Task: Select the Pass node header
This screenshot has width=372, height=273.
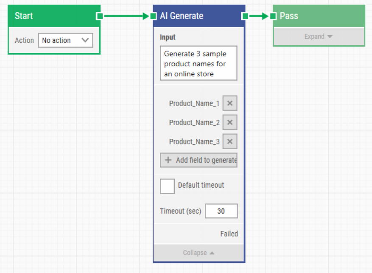Action: 318,16
